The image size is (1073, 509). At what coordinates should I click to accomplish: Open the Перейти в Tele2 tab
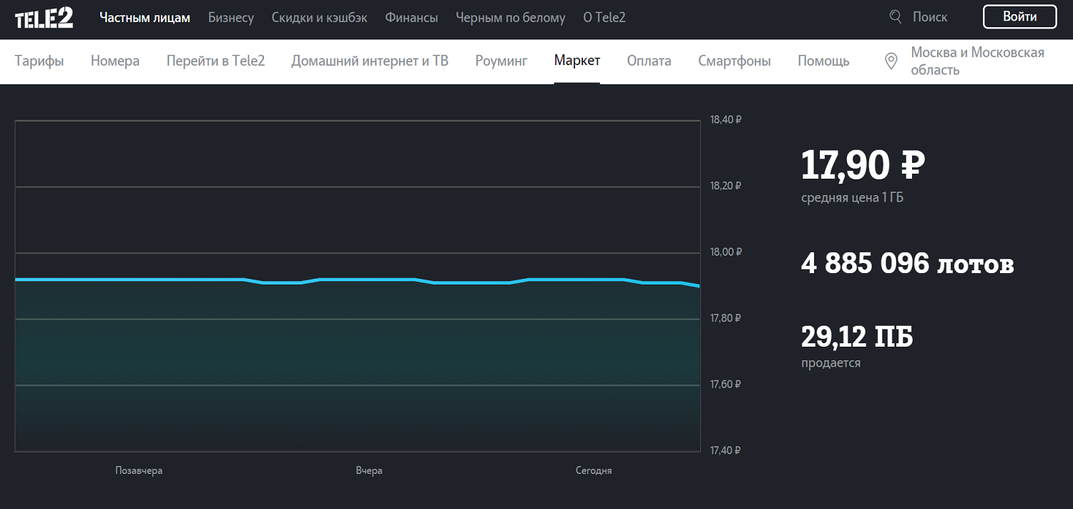216,61
